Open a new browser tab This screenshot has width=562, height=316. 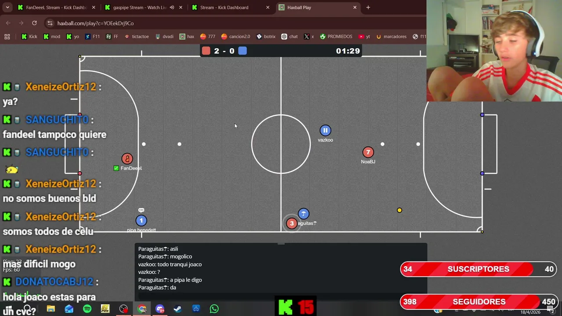click(368, 7)
